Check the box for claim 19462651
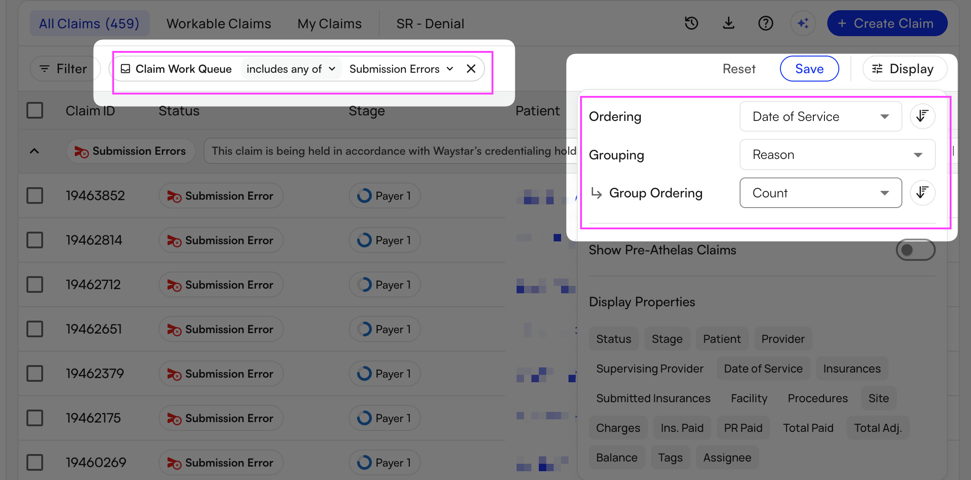The height and width of the screenshot is (480, 971). [x=35, y=329]
